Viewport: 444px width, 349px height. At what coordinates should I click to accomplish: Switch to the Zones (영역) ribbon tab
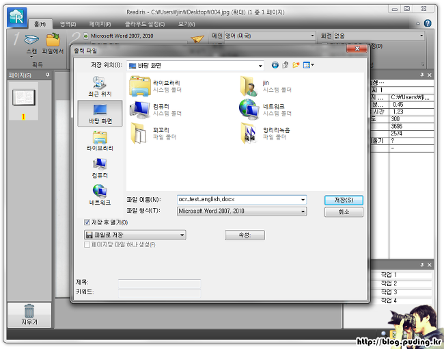pos(68,24)
